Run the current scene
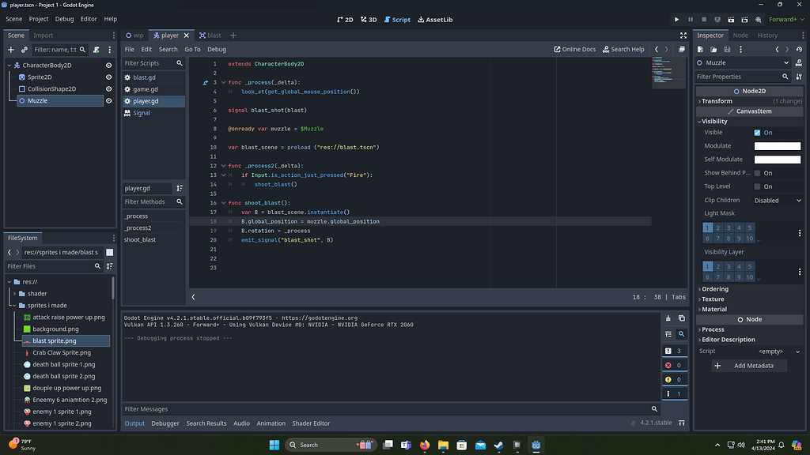The height and width of the screenshot is (455, 810). coord(731,20)
